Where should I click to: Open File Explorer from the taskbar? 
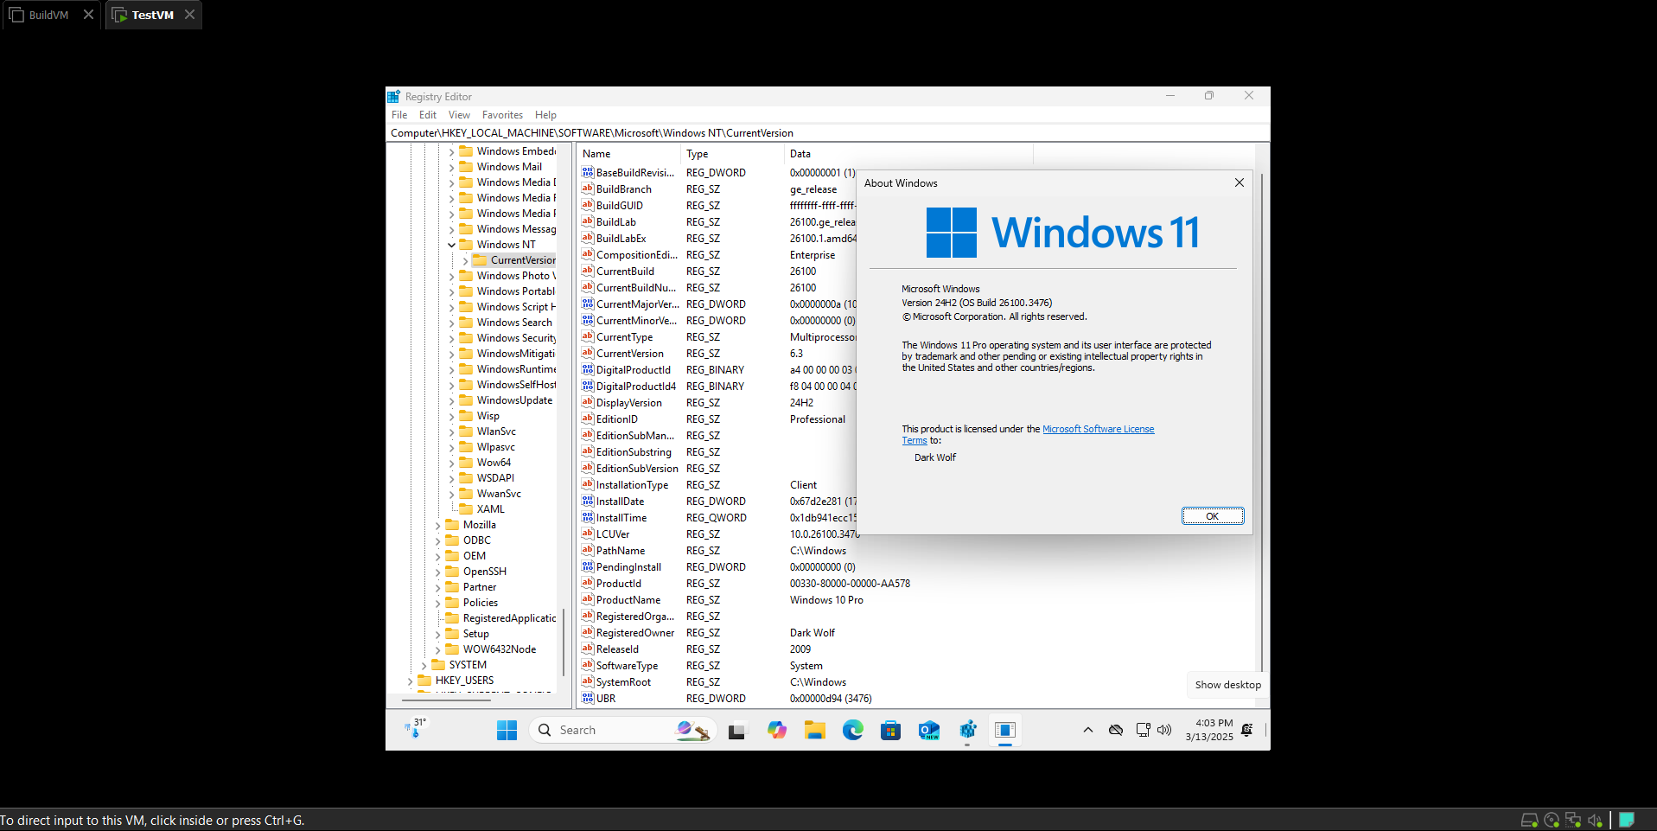coord(814,731)
